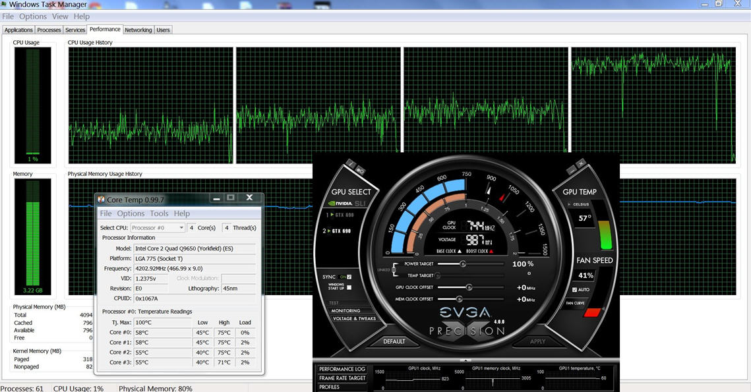751x392 pixels.
Task: Click the Temp Target slider handle
Action: (437, 275)
